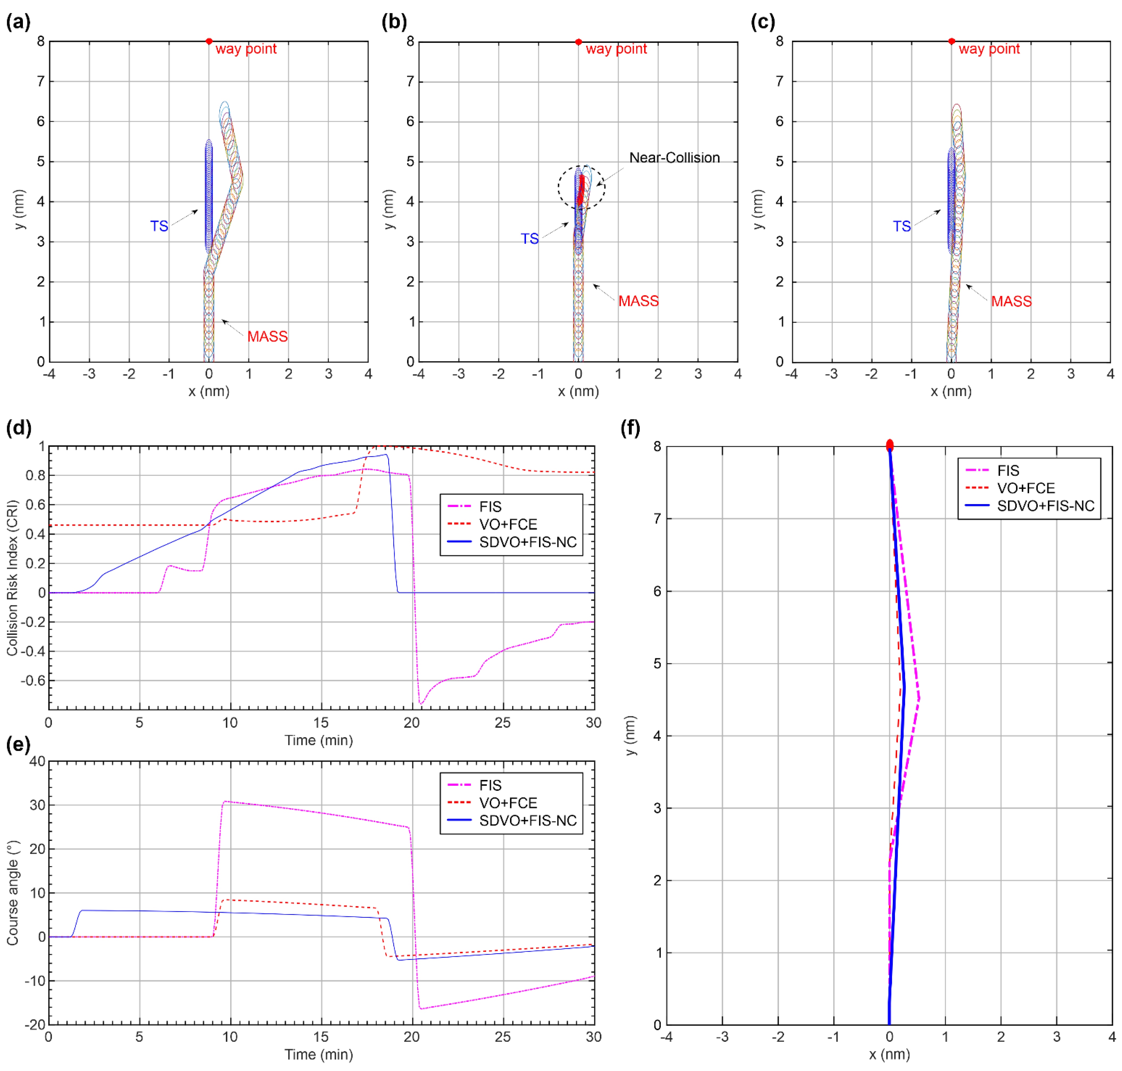
Task: Click the SDVO+FIS-NC legend entry in panel (f)
Action: (1045, 506)
